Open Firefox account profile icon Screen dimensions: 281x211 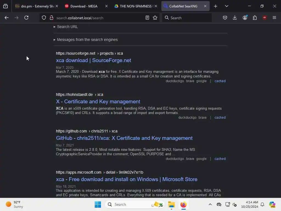pos(245,18)
